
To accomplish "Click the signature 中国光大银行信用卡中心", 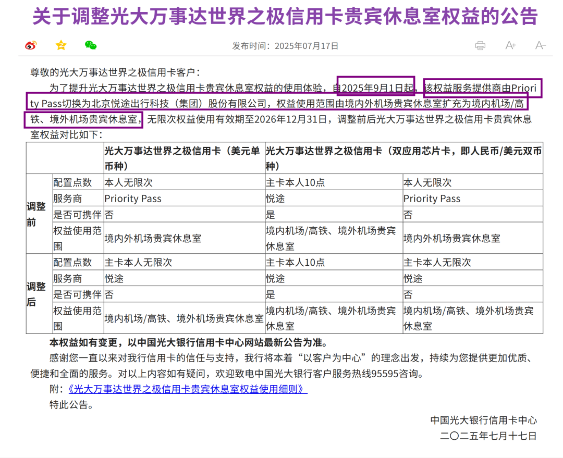I will click(x=483, y=420).
